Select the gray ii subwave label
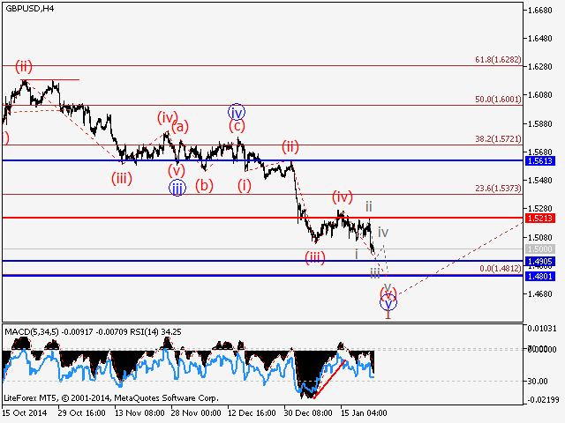565x423 pixels. 369,206
